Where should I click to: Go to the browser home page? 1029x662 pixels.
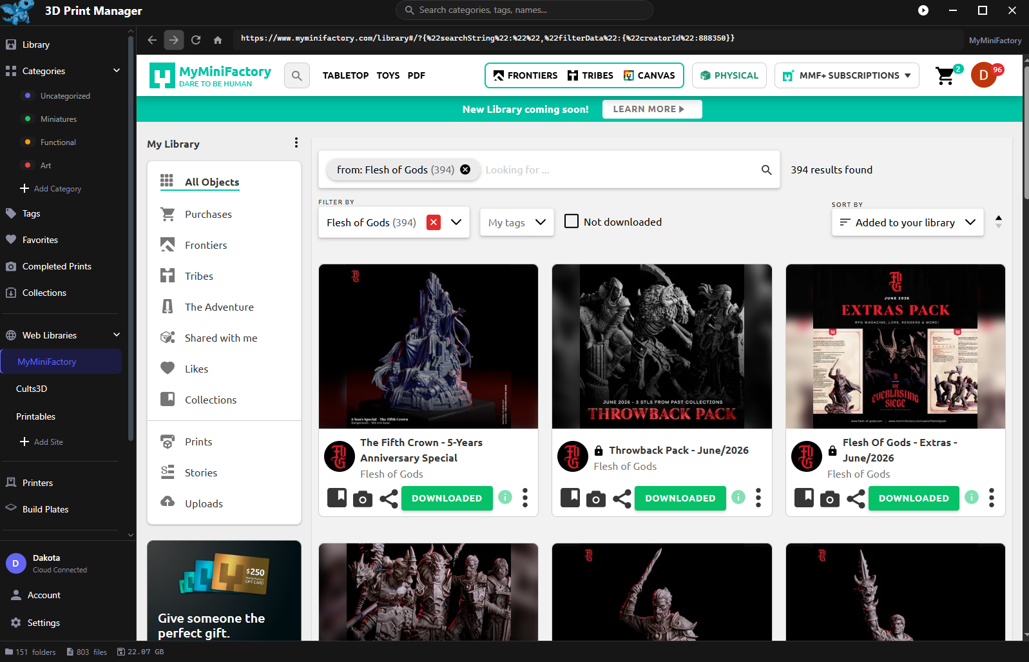tap(218, 40)
